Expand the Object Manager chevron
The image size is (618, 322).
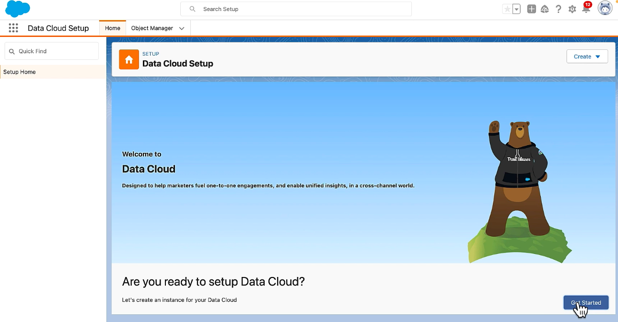[x=182, y=28]
